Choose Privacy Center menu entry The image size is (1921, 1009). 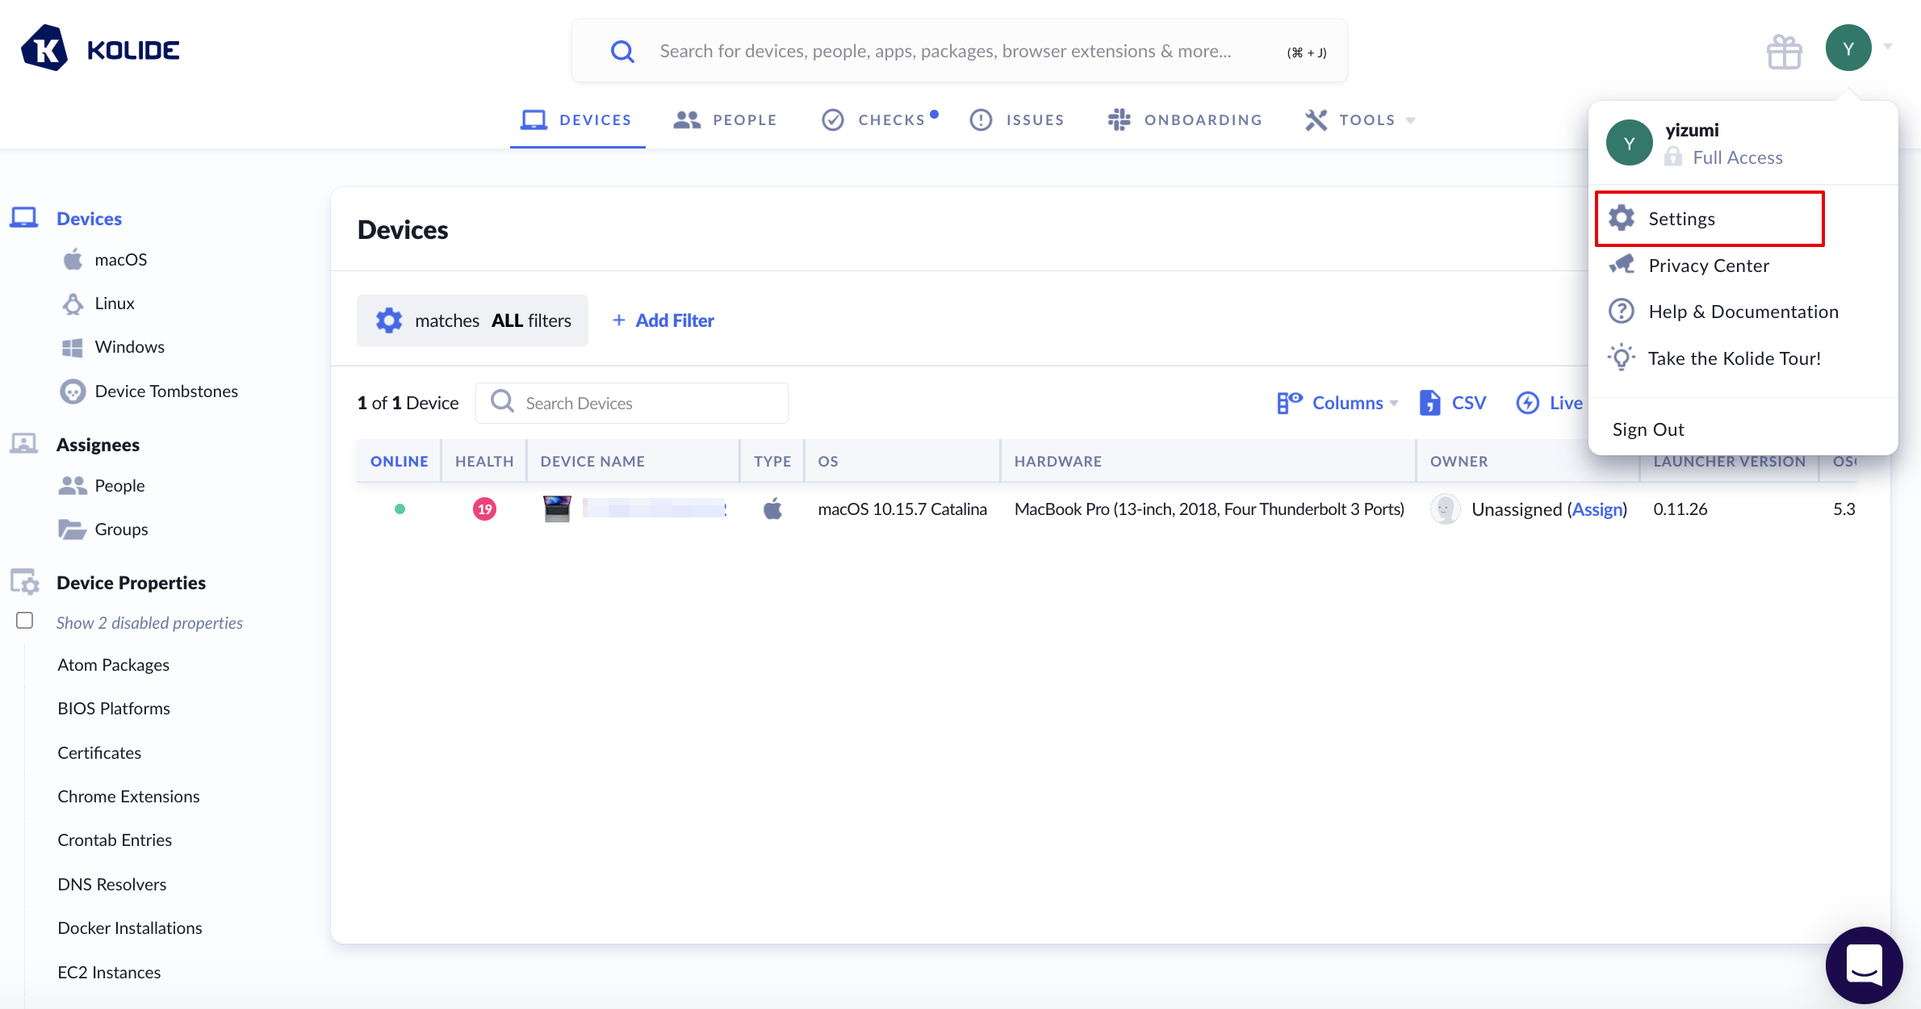(1708, 266)
